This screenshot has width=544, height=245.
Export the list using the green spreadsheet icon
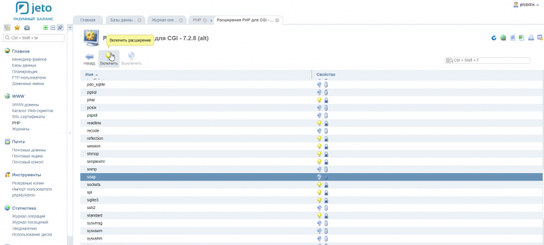(522, 38)
